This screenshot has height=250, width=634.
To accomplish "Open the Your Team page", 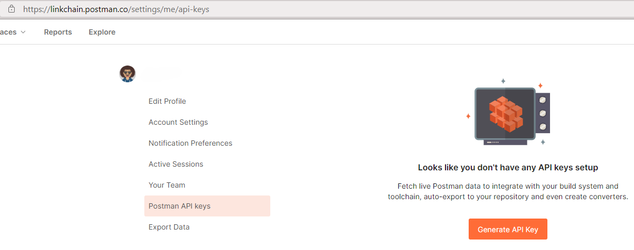I will click(x=167, y=185).
